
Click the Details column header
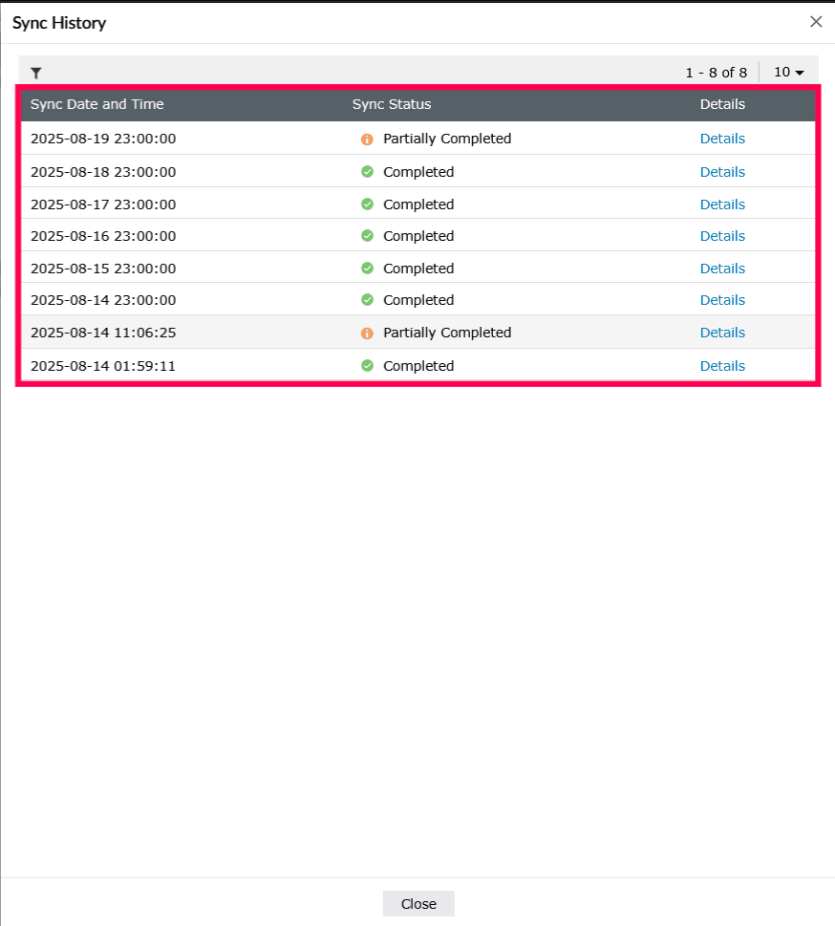pyautogui.click(x=722, y=104)
